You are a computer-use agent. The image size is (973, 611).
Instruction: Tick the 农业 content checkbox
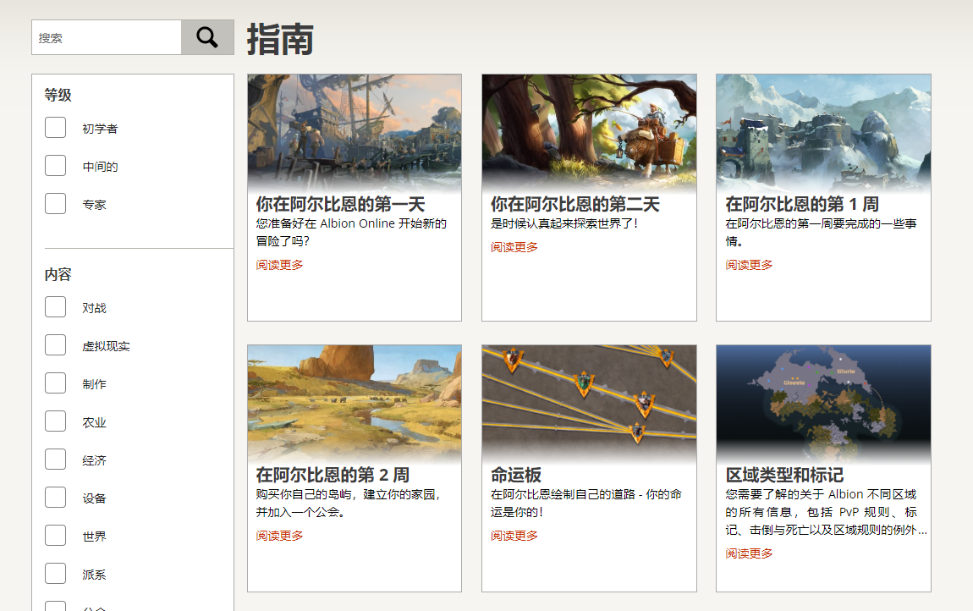pyautogui.click(x=55, y=421)
